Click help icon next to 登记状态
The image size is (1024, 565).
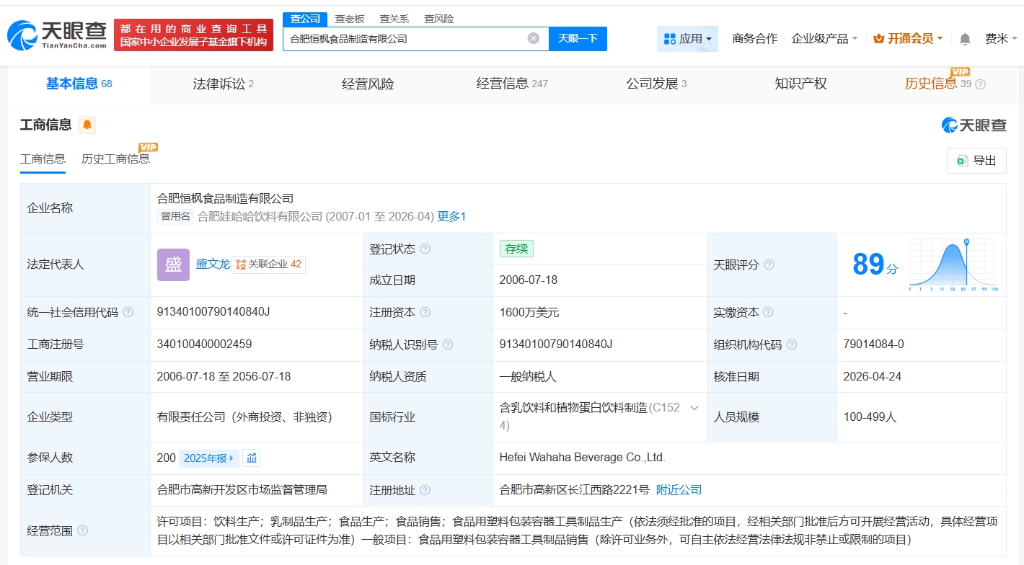(425, 249)
